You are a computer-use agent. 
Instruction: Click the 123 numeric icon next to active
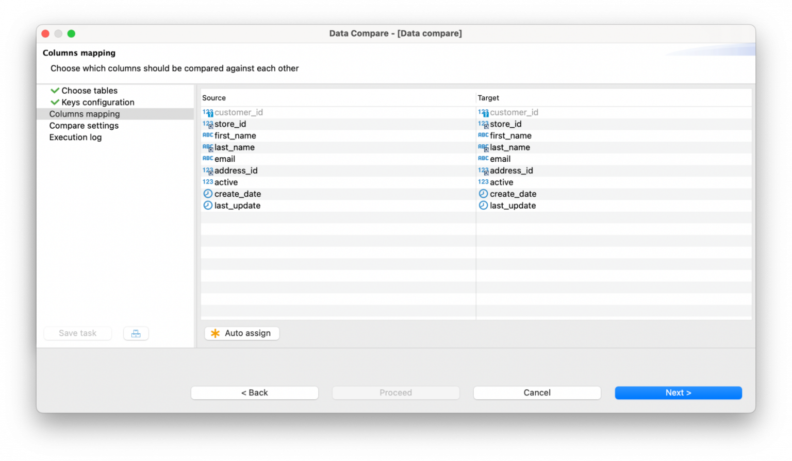[x=207, y=182]
